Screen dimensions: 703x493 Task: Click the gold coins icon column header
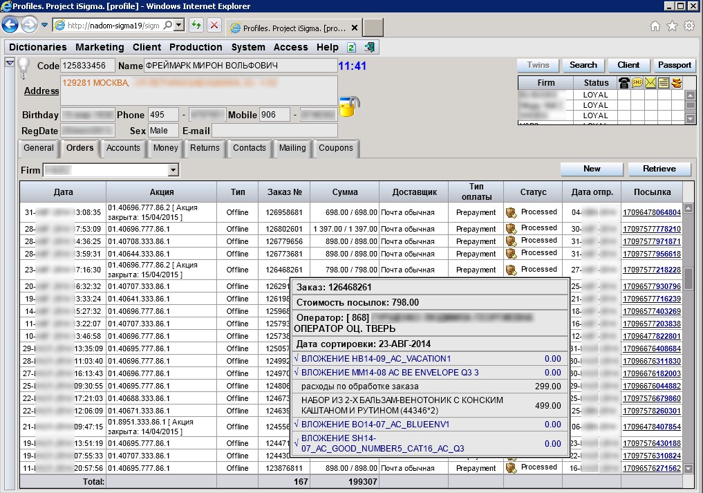tap(677, 83)
